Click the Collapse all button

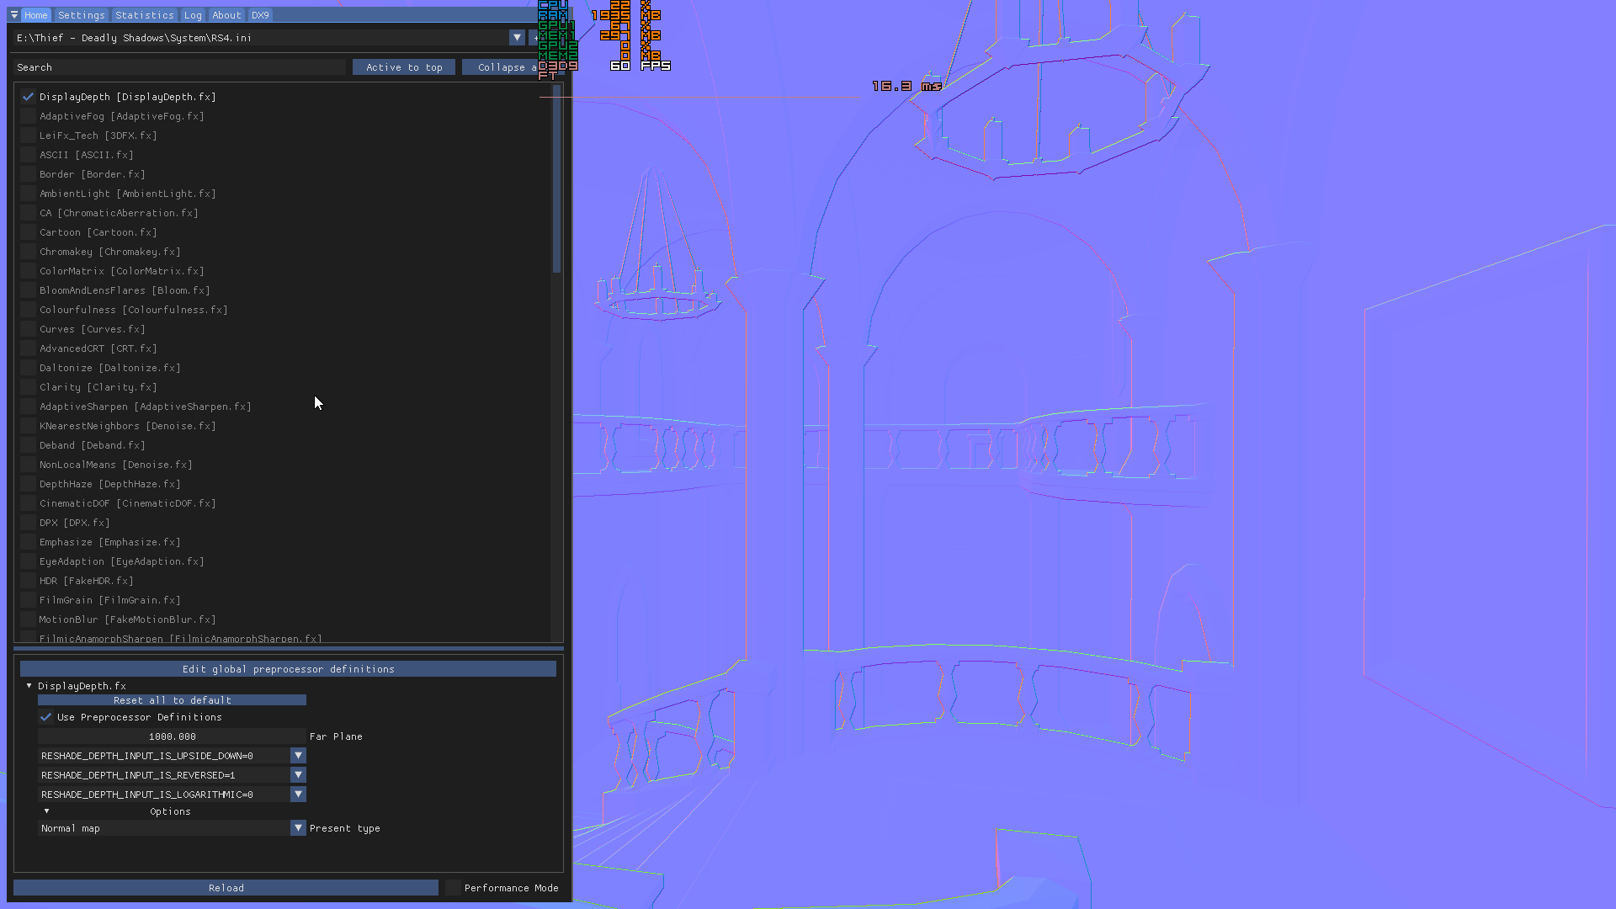(x=501, y=67)
